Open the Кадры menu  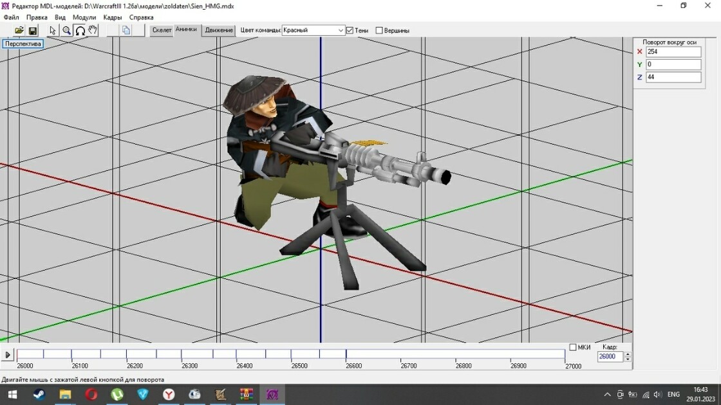tap(112, 17)
